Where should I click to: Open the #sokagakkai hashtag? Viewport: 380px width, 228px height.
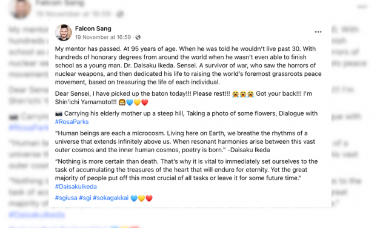(111, 198)
